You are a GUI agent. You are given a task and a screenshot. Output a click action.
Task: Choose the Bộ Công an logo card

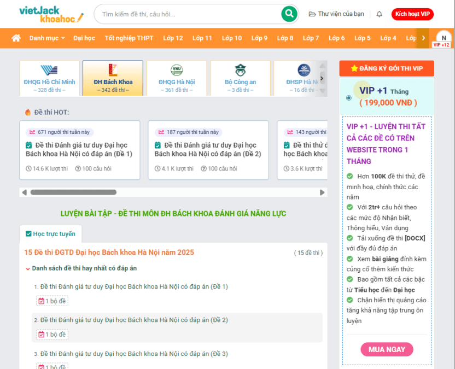(x=240, y=78)
